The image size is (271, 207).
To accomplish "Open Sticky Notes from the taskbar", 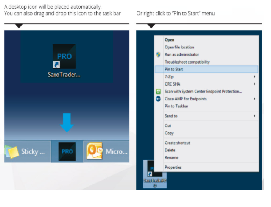I will (x=27, y=151).
